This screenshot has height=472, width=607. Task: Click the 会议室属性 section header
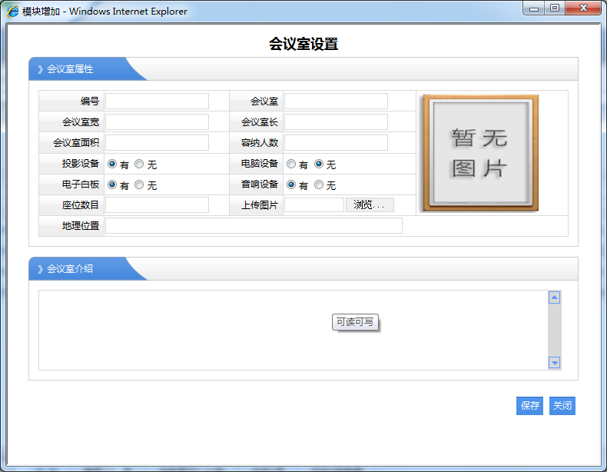click(70, 69)
